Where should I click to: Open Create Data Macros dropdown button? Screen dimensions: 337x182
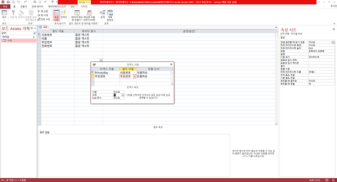click(x=77, y=15)
